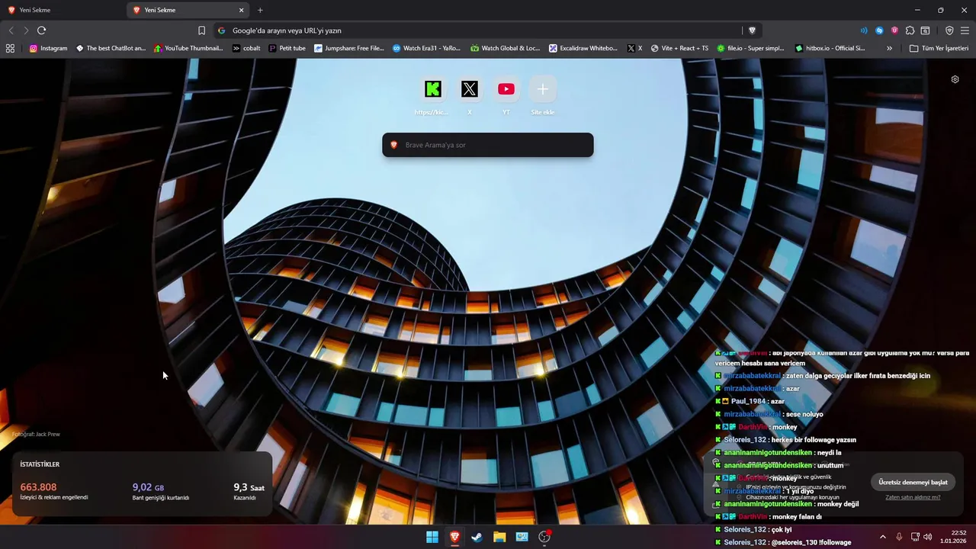Select the second Yeni Sekme tab
Image resolution: width=976 pixels, height=549 pixels.
pyautogui.click(x=188, y=10)
